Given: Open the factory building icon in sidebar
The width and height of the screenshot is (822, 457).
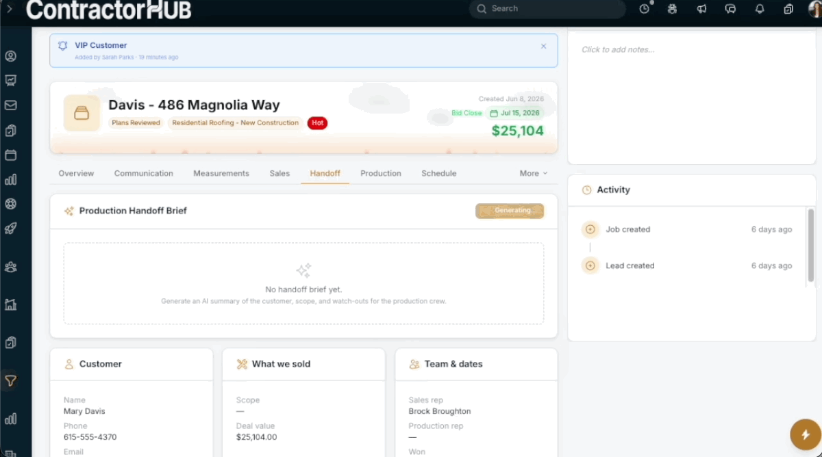Looking at the screenshot, I should click(10, 304).
